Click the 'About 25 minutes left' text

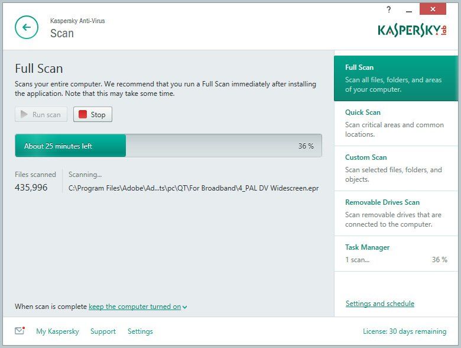[x=58, y=146]
